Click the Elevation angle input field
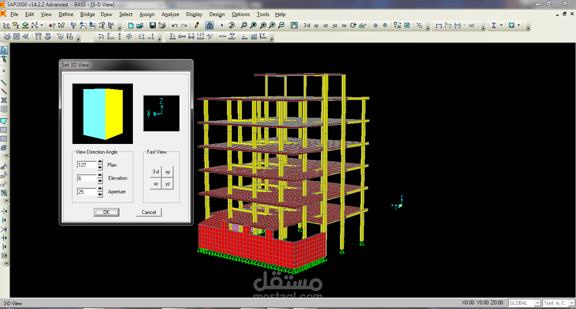576x309 pixels. coord(87,179)
